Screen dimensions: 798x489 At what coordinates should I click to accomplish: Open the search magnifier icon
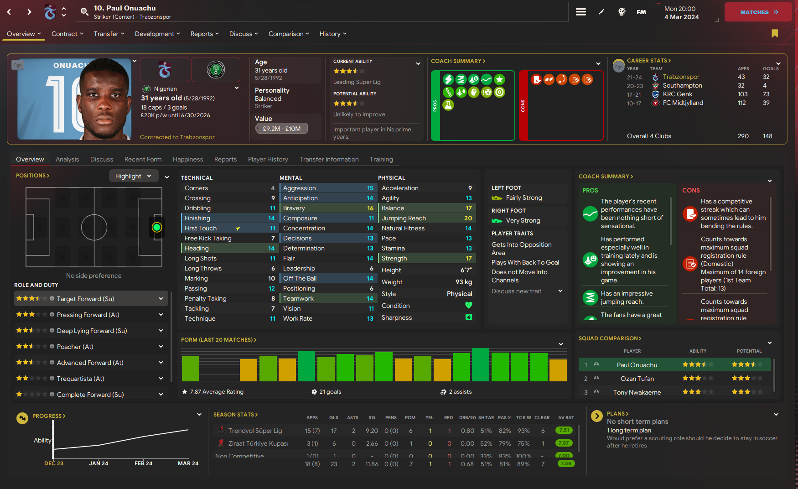pyautogui.click(x=84, y=12)
